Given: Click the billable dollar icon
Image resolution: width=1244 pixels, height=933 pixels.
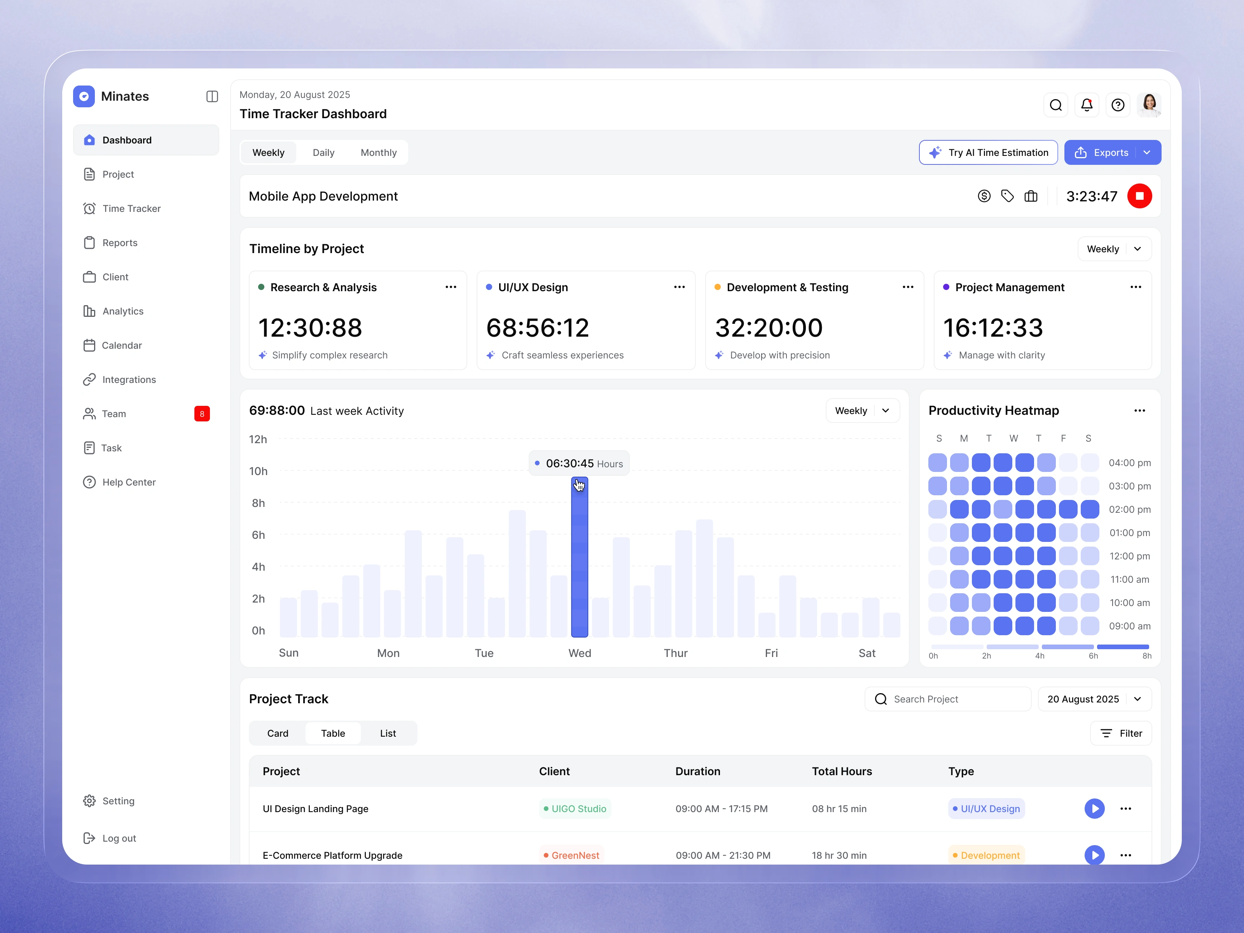Looking at the screenshot, I should pyautogui.click(x=984, y=196).
